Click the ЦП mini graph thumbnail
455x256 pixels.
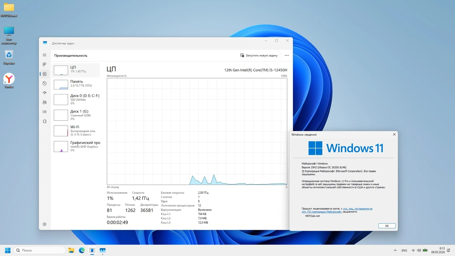click(x=61, y=70)
